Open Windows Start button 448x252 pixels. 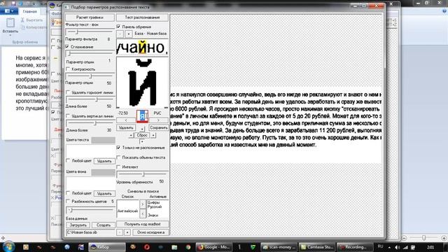click(x=8, y=246)
